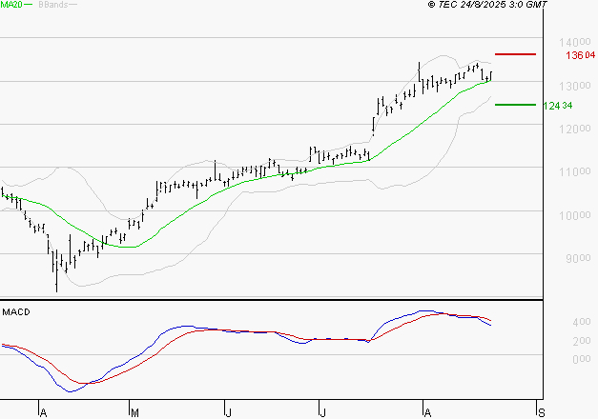This screenshot has width=598, height=419.
Task: Click the M (May) month marker
Action: pyautogui.click(x=134, y=413)
